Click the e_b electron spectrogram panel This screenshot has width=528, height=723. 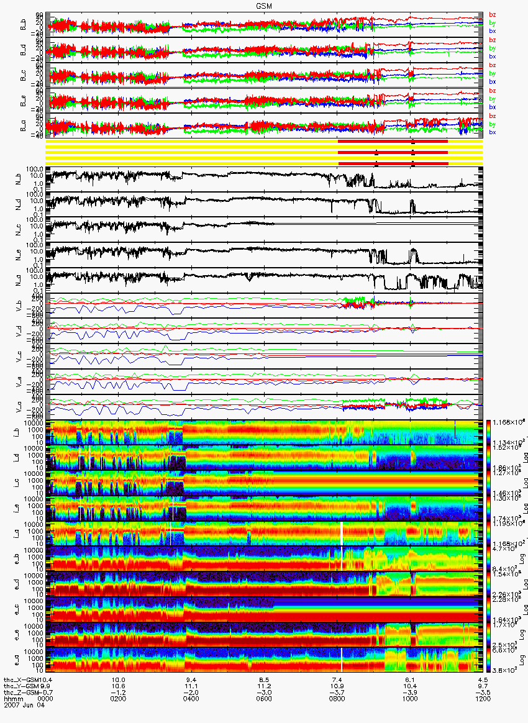[x=264, y=559]
